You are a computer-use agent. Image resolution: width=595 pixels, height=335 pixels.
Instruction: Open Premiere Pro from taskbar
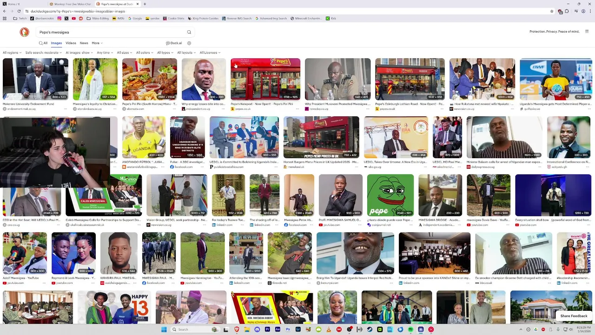tap(267, 329)
